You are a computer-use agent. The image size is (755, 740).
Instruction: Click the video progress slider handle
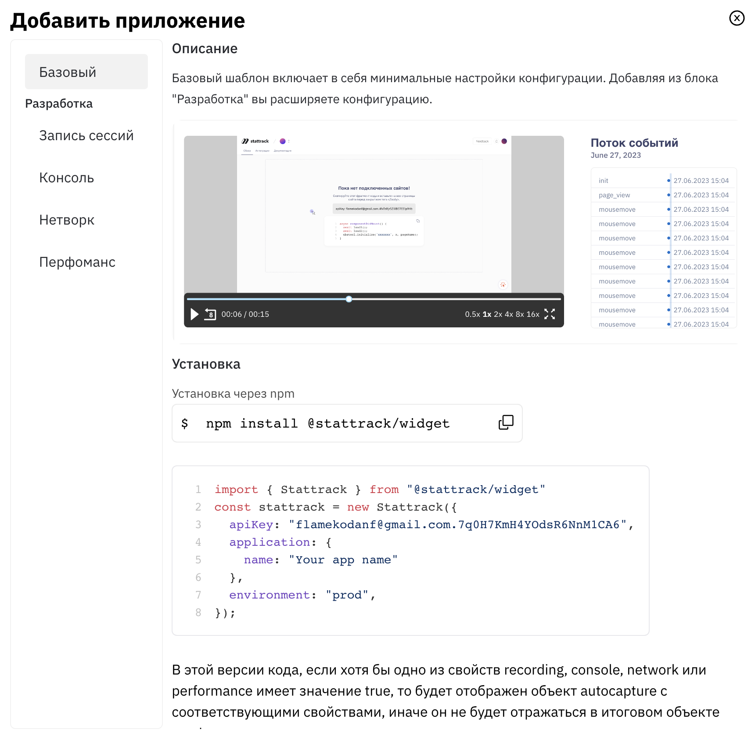(349, 299)
